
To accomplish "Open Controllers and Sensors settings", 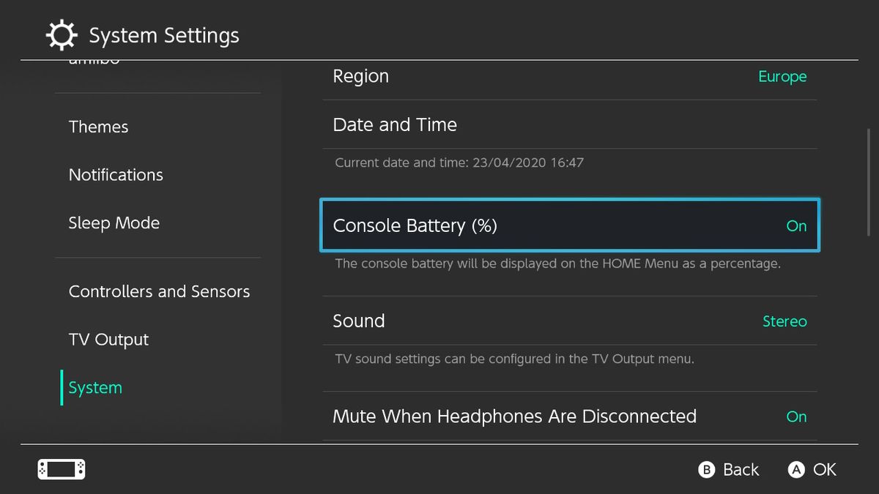I will [159, 291].
